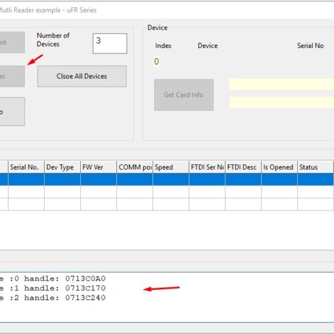Select the highlighted blue table row
The image size is (334, 334).
pos(167,180)
